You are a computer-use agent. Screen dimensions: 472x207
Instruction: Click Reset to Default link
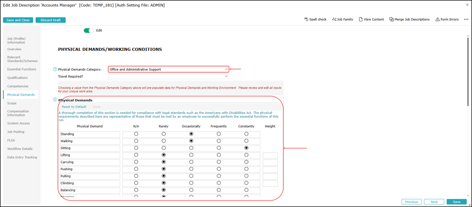[x=74, y=107]
